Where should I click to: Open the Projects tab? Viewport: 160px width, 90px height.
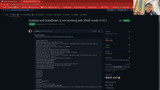pos(58,15)
